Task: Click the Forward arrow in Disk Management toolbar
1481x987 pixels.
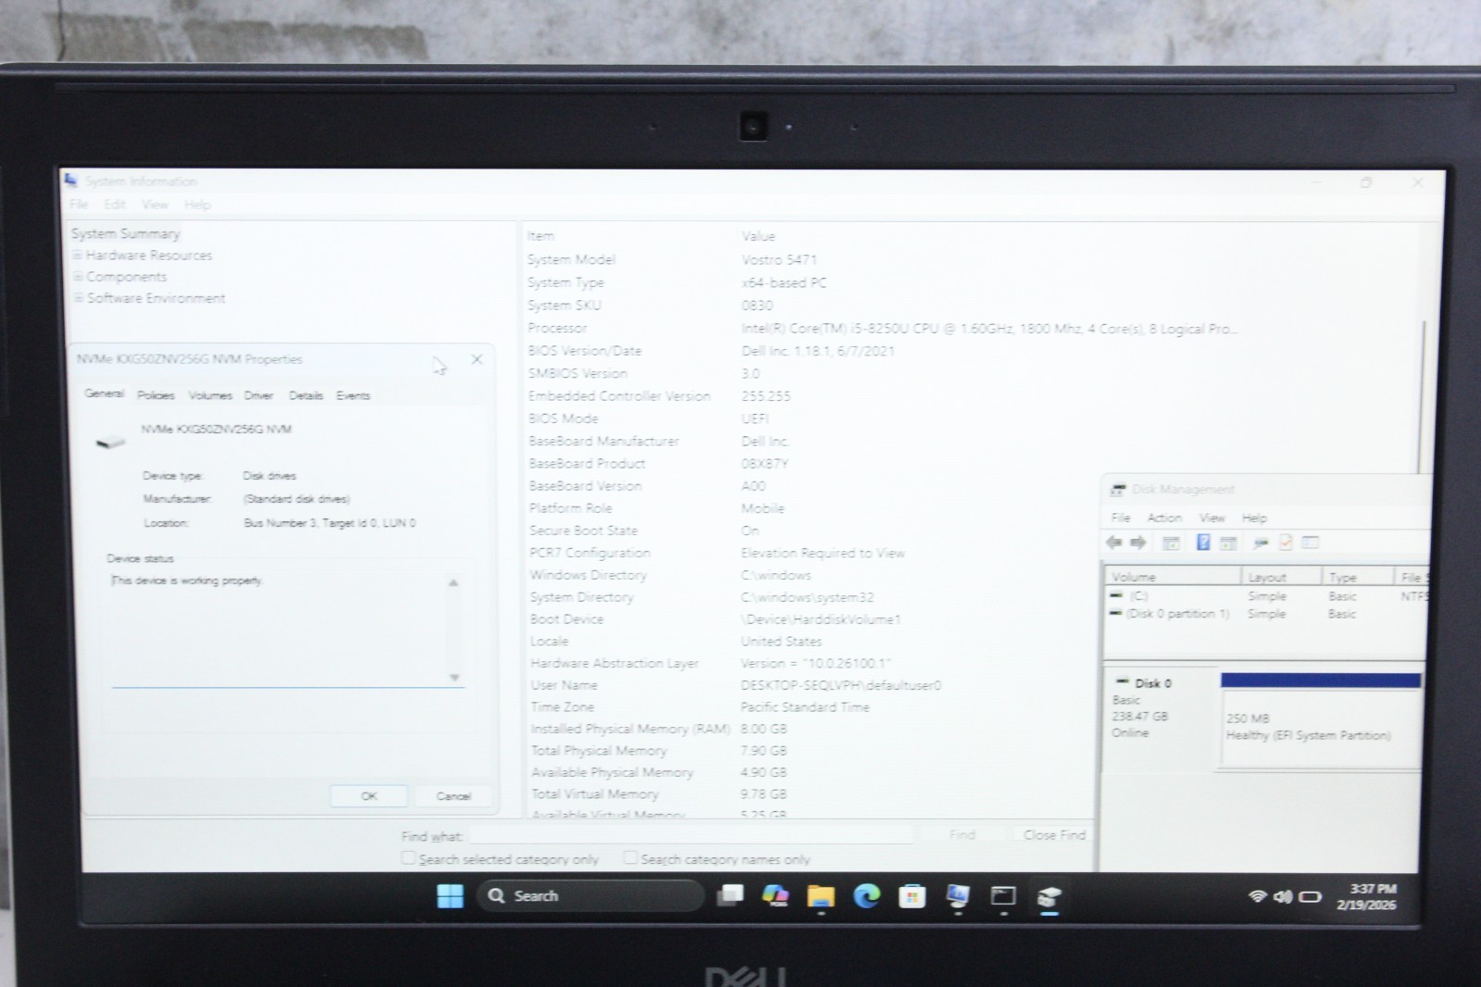Action: point(1139,543)
